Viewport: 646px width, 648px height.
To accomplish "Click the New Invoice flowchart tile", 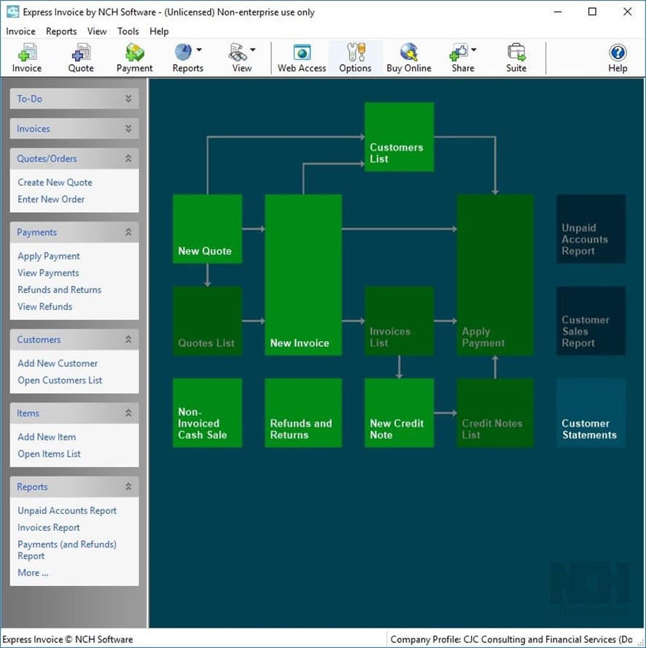I will 303,275.
